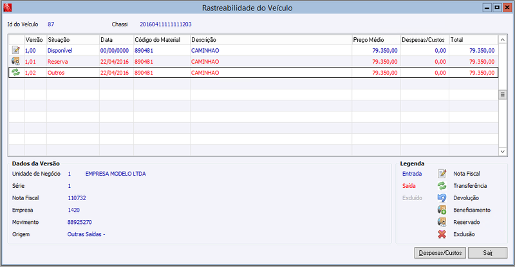Image resolution: width=515 pixels, height=267 pixels.
Task: Click the Preço Médio column header
Action: (376, 40)
